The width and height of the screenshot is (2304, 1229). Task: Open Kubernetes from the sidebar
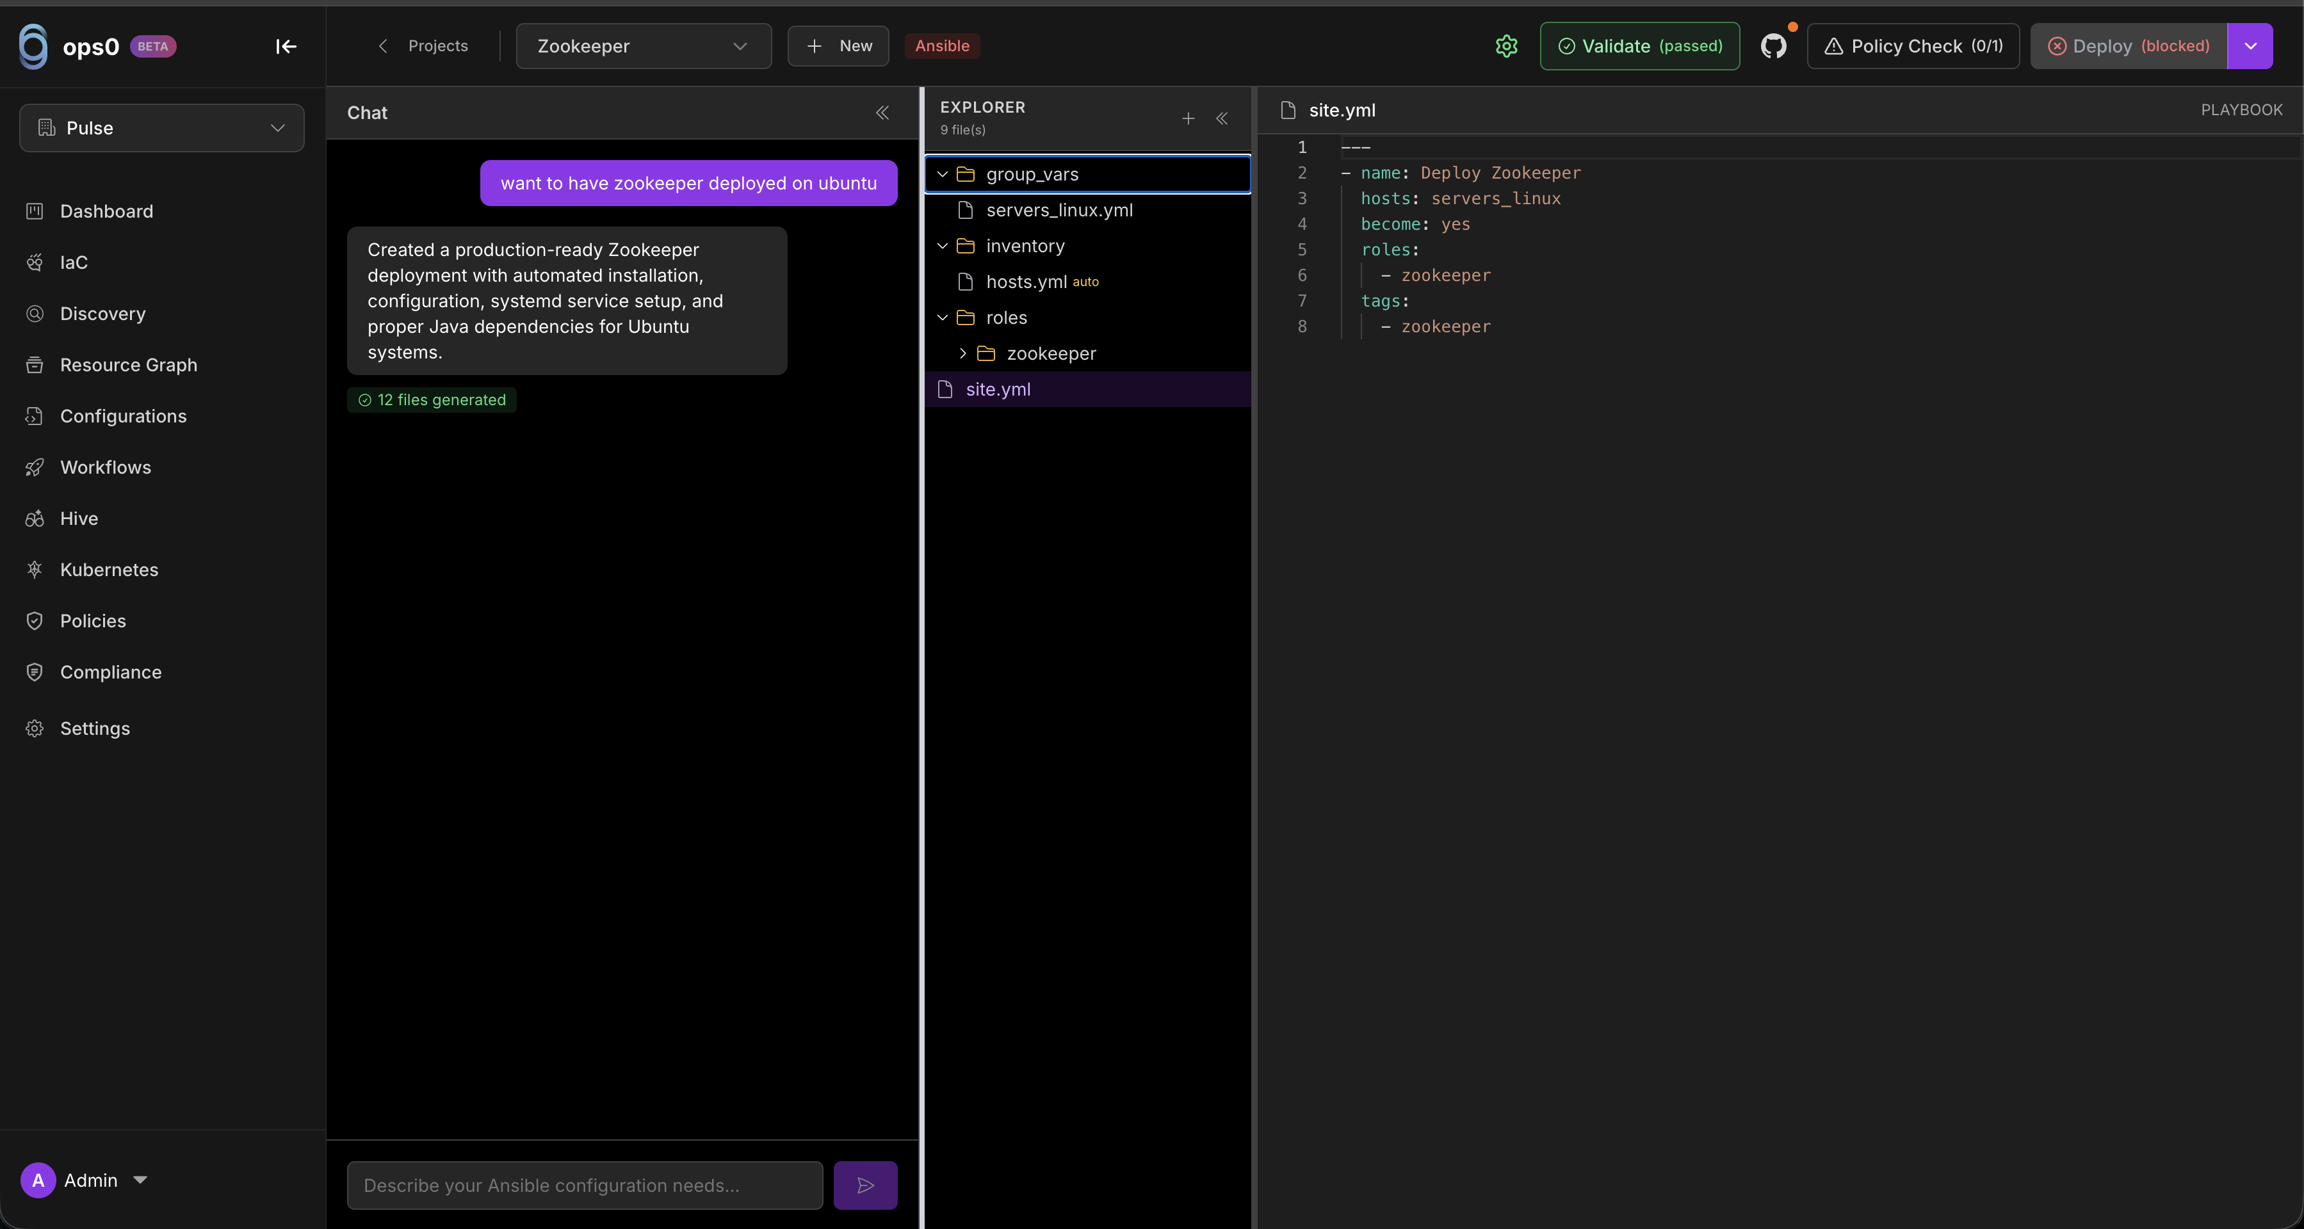(x=109, y=569)
